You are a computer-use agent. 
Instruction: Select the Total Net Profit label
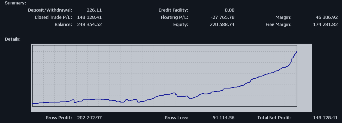pos(274,118)
